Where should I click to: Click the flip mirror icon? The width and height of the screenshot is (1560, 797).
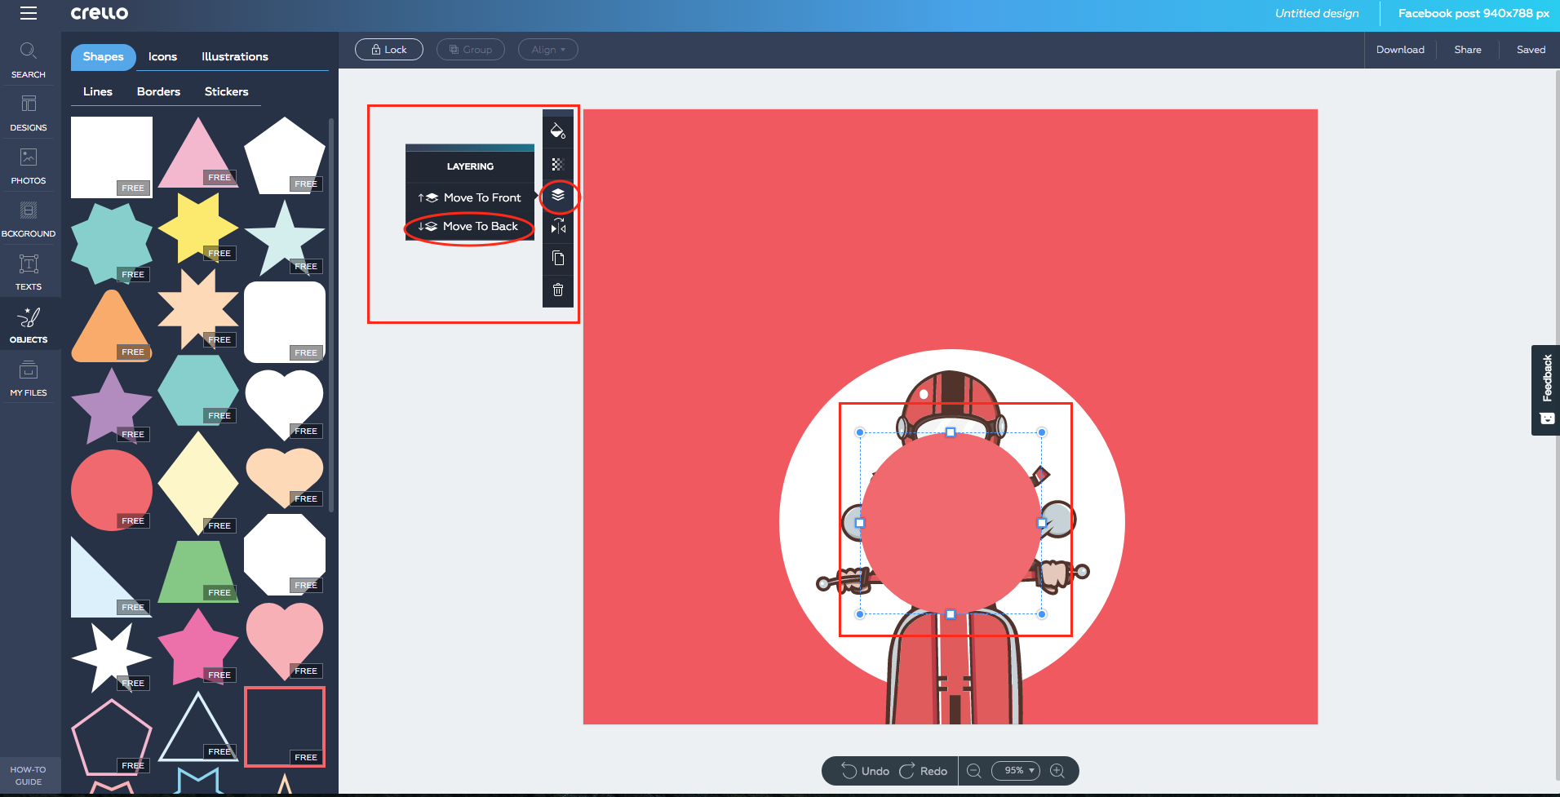[558, 227]
